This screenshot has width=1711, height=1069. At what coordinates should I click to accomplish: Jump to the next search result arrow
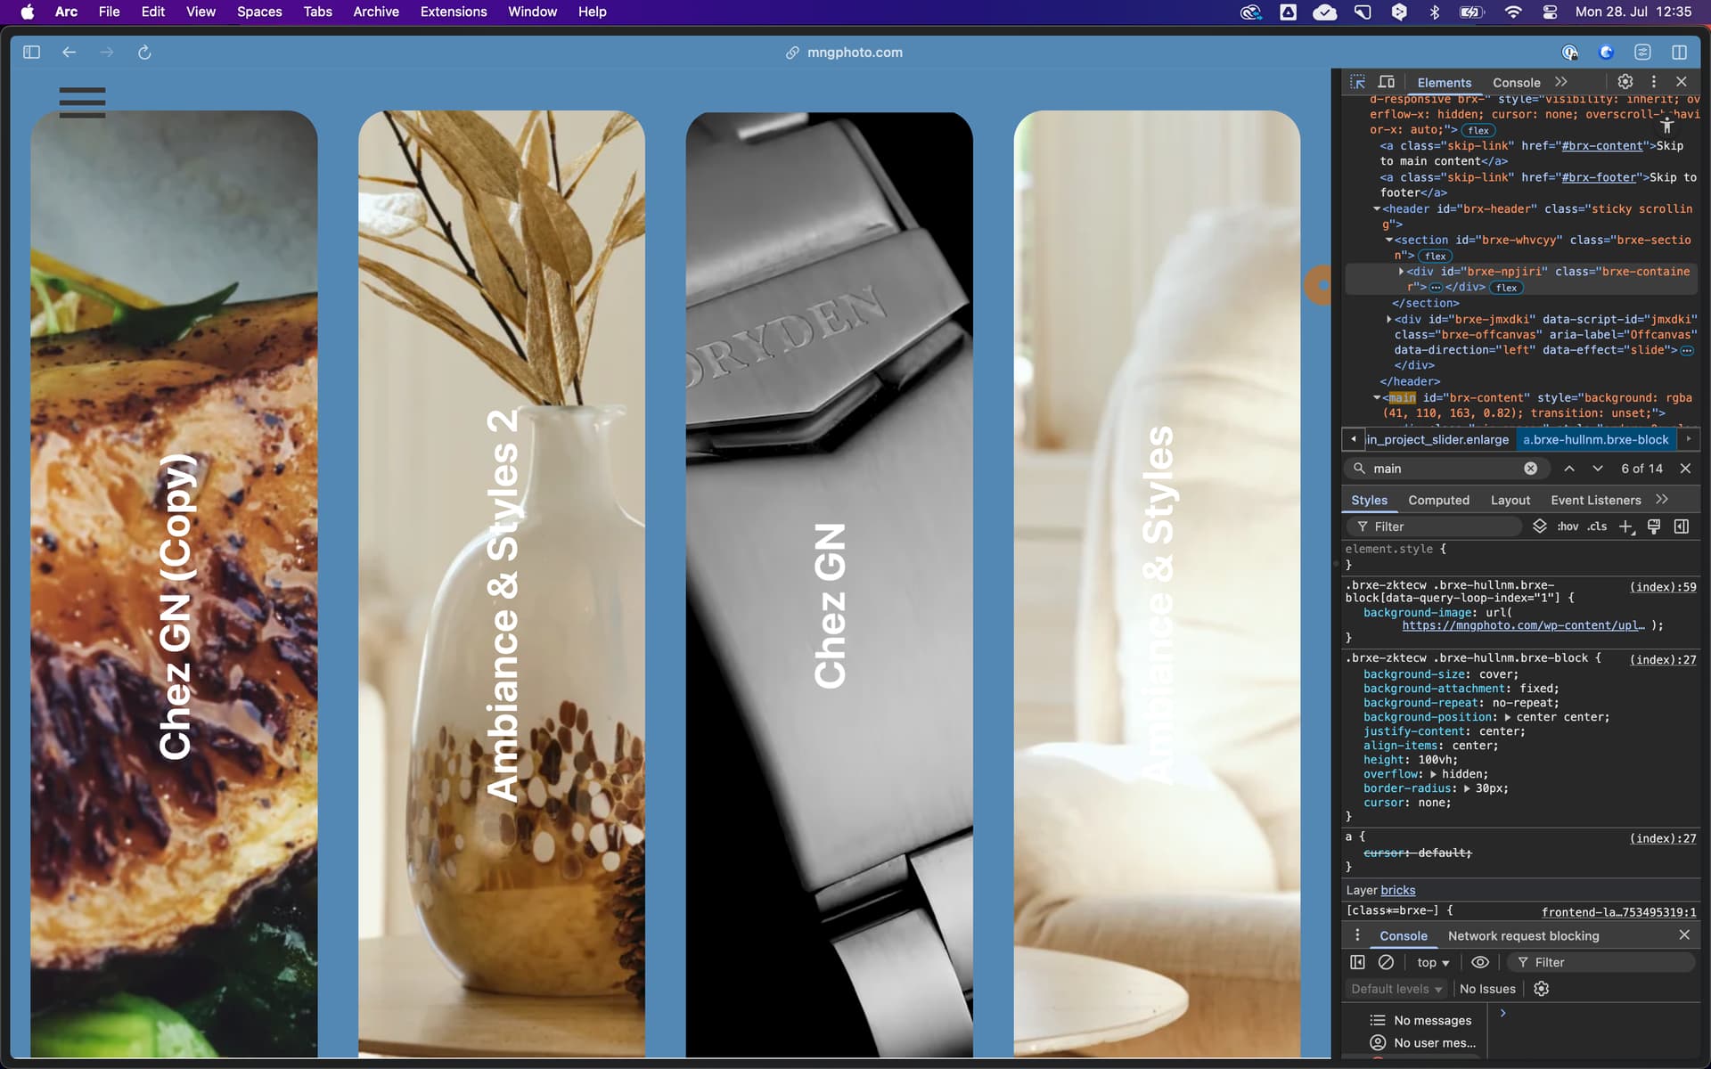click(x=1598, y=469)
